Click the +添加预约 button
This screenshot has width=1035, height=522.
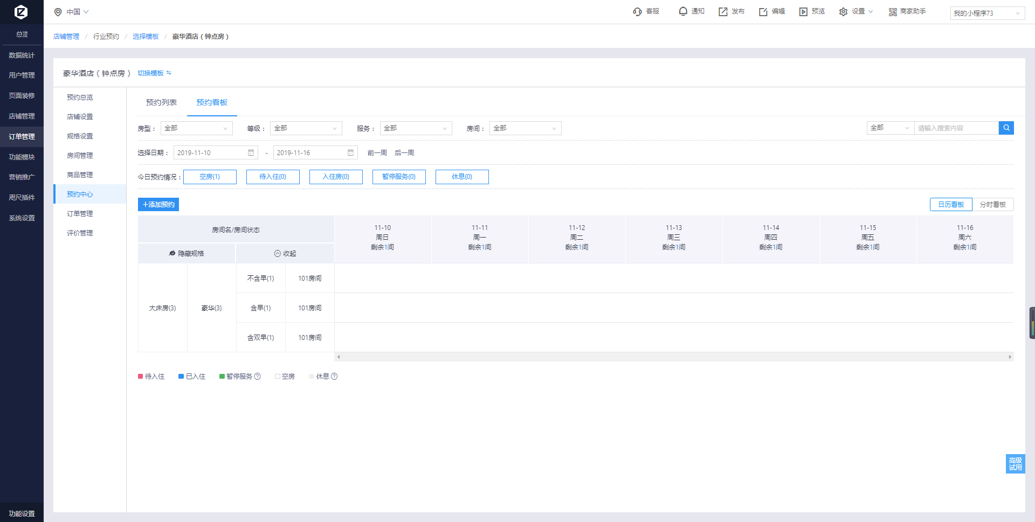[158, 205]
